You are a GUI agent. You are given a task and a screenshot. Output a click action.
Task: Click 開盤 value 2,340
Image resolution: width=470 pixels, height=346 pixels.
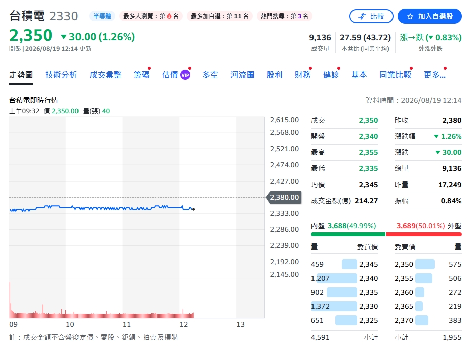coord(368,137)
